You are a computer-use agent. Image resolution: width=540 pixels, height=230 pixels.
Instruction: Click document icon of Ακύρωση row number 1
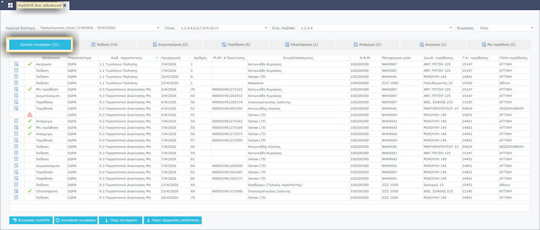pyautogui.click(x=16, y=64)
